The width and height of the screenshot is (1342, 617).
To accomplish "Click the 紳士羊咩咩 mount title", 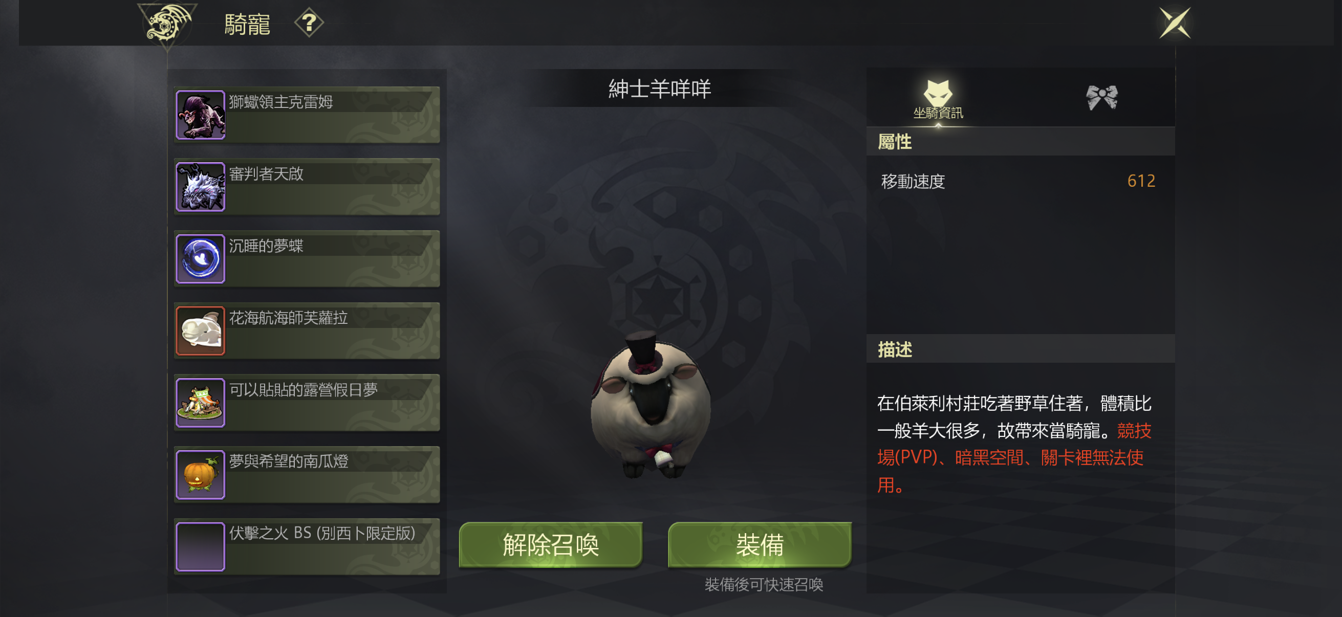I will [660, 89].
